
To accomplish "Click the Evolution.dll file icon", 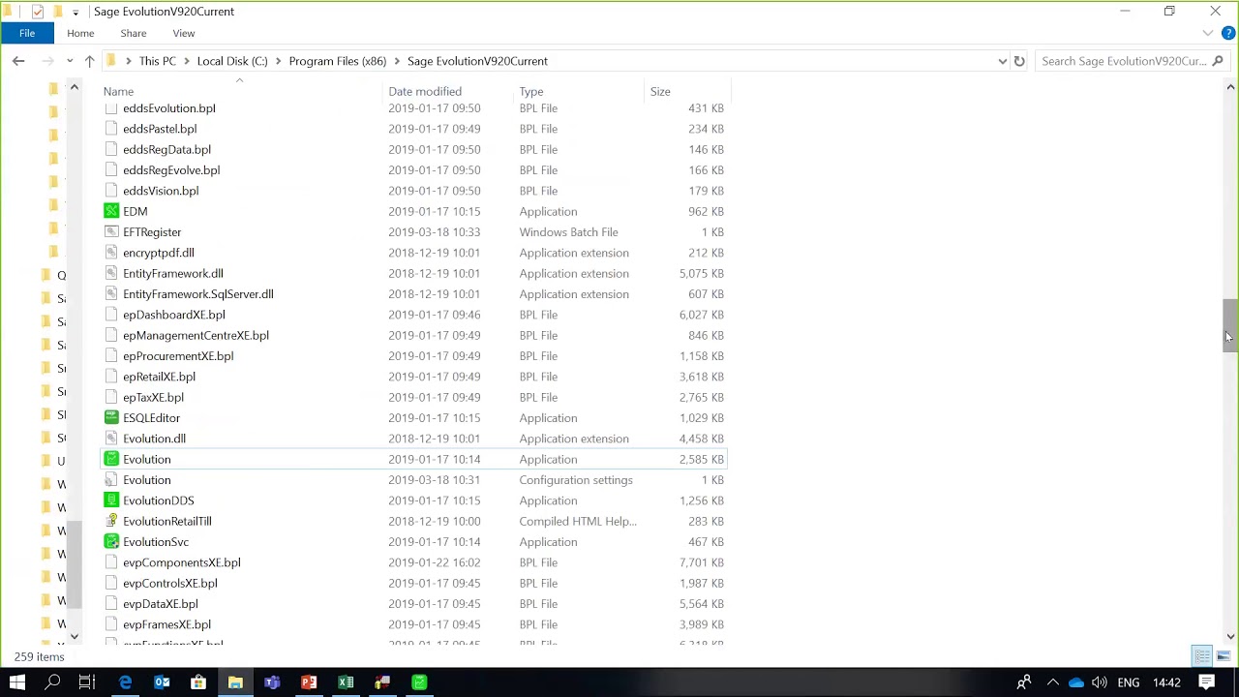I will 111,439.
